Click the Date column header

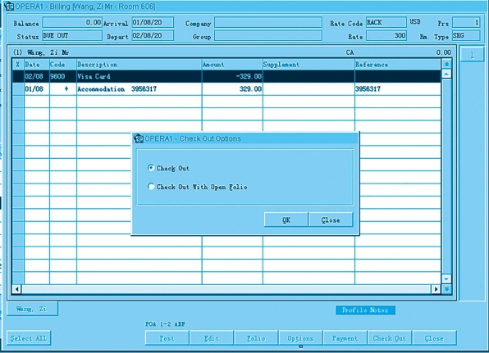[x=37, y=65]
